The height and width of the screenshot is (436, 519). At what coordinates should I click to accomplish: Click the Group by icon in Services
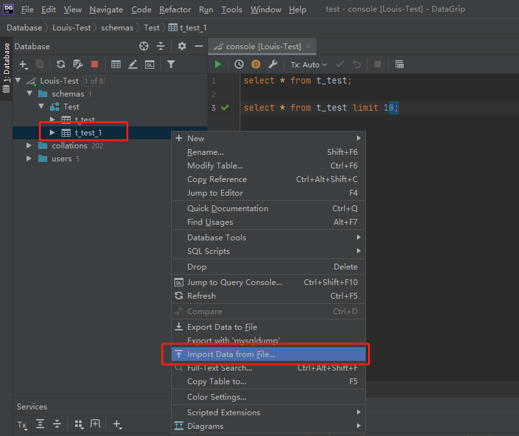click(x=79, y=424)
